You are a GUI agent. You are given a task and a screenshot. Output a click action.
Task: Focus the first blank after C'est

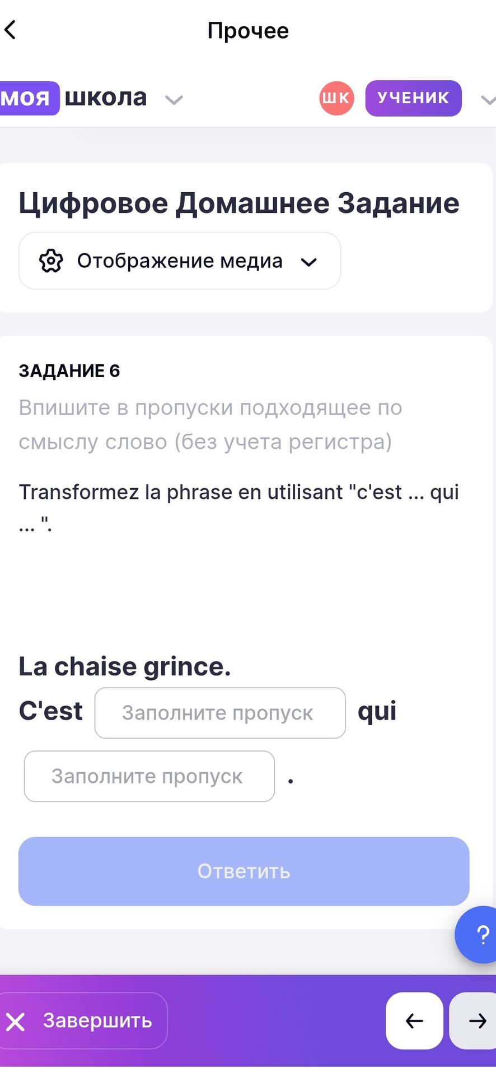pos(220,713)
